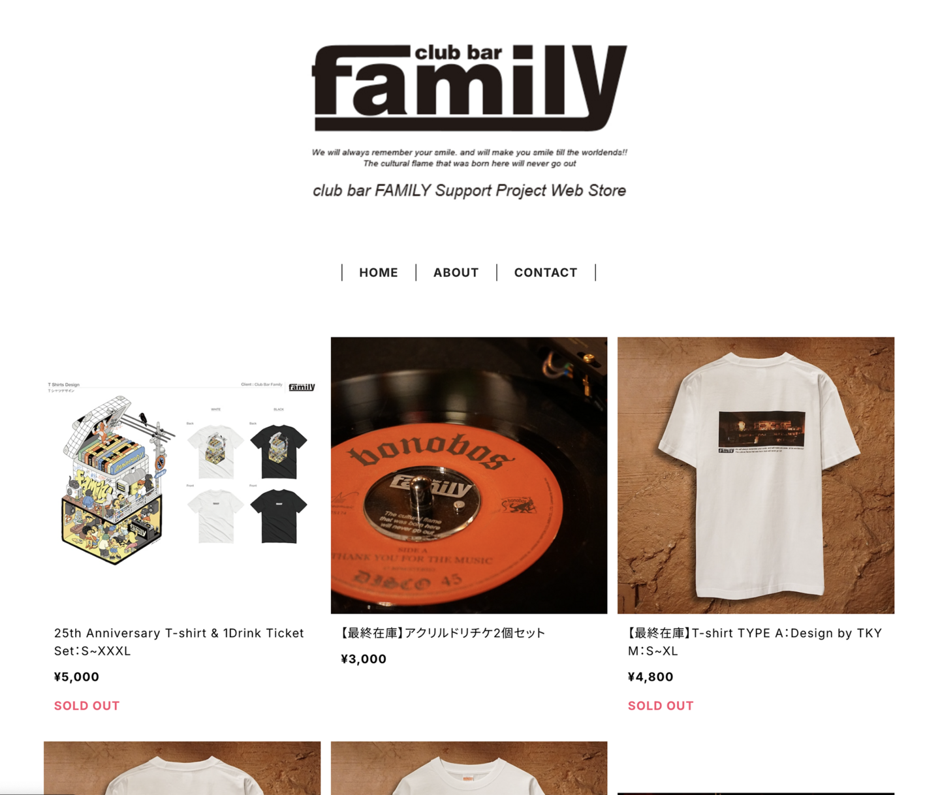This screenshot has width=940, height=795.
Task: Click the club bar FAMILY Support Project Web Store subtitle
Action: (469, 191)
